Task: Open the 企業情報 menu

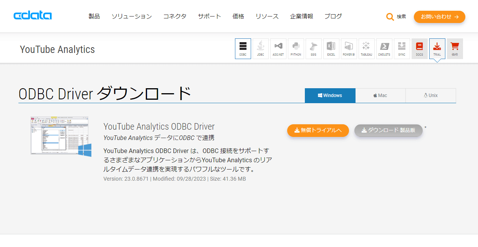Action: tap(302, 16)
